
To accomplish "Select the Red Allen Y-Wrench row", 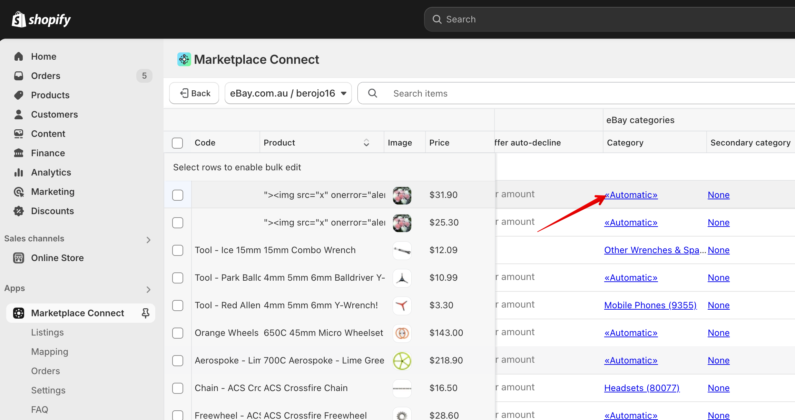I will tap(178, 306).
